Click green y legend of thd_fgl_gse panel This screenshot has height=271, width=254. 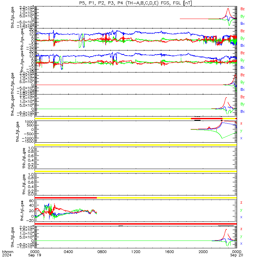241,210
